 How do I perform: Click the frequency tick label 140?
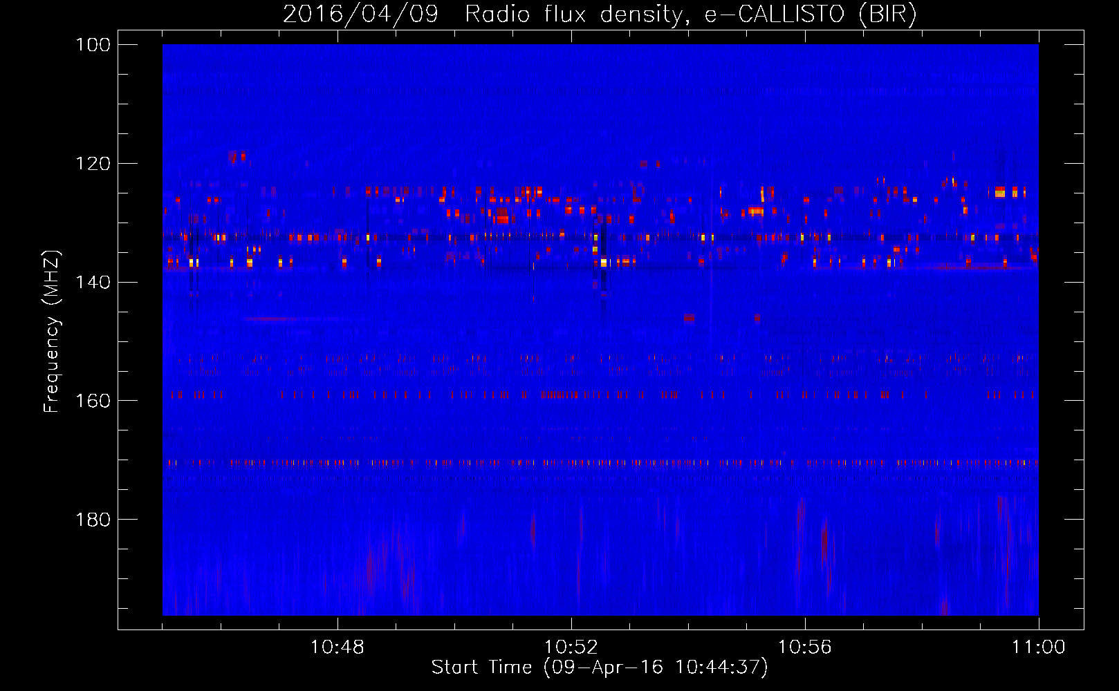click(92, 282)
